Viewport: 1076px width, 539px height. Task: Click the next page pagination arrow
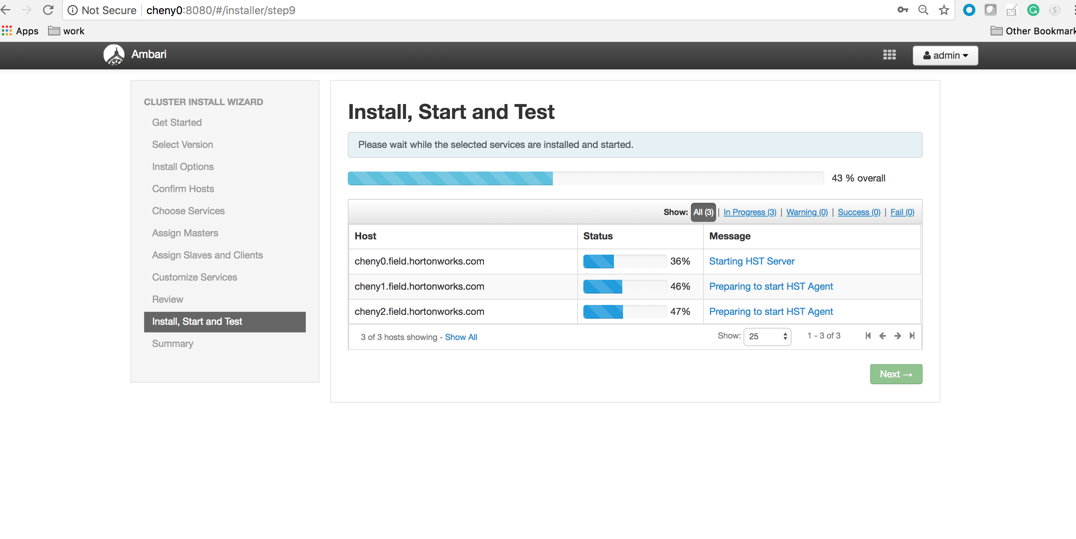tap(897, 336)
